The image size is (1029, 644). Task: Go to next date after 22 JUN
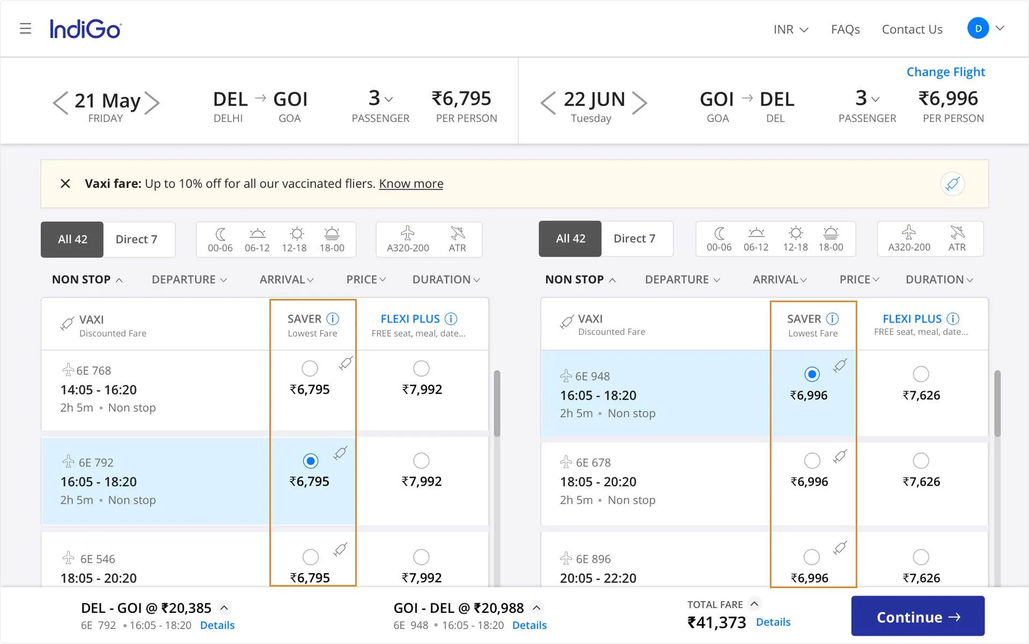[x=640, y=103]
